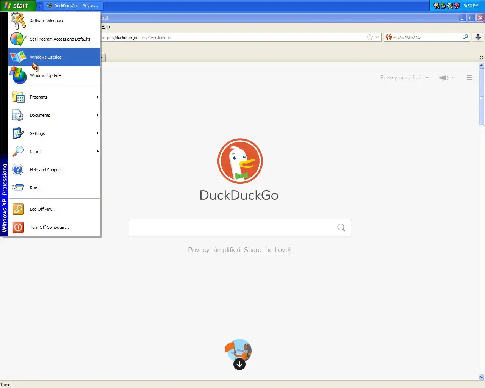
Task: Click the down arrow circle button
Action: [239, 365]
